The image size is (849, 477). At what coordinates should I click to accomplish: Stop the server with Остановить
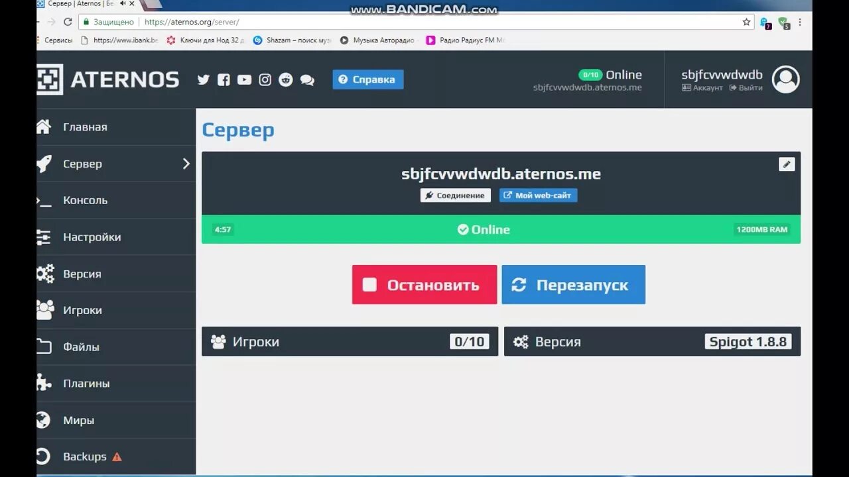[424, 285]
